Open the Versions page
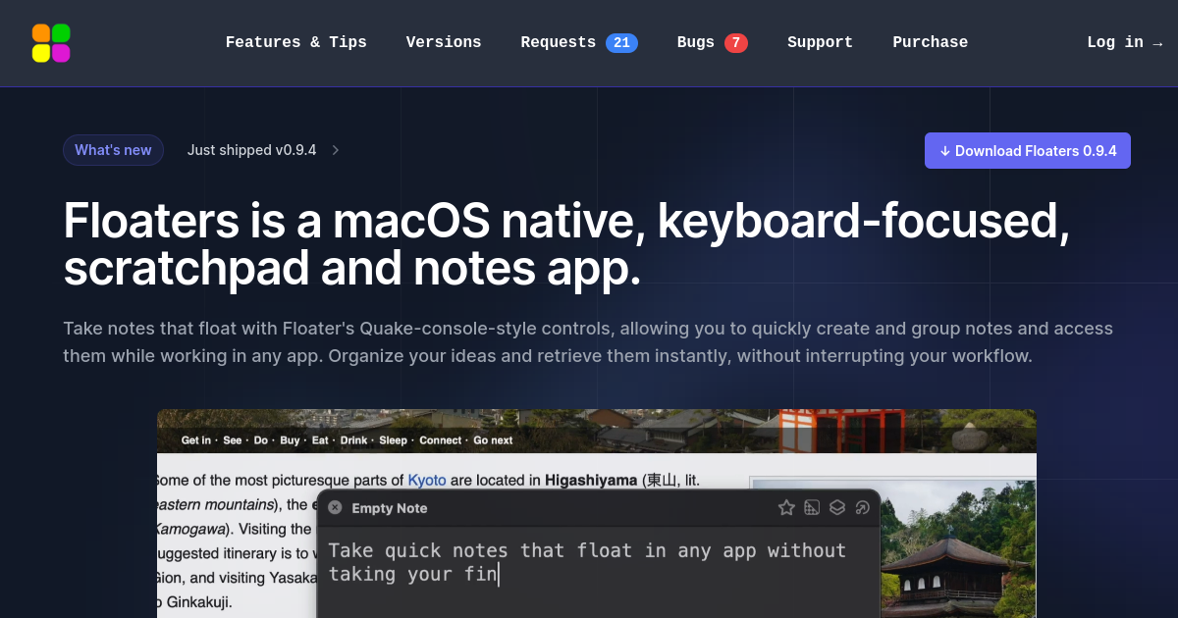Screen dimensions: 1178x618 coord(444,42)
